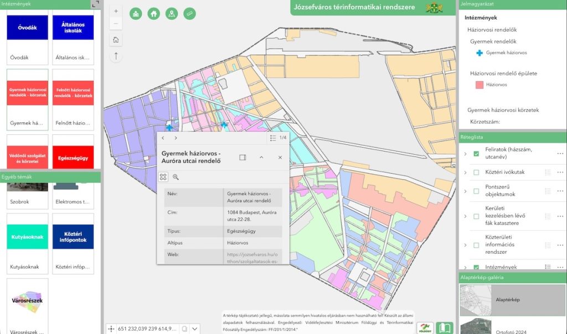Select Gyermek háziorvosi rendelők - körzetek card
Image resolution: width=567 pixels, height=334 pixels.
(x=28, y=100)
